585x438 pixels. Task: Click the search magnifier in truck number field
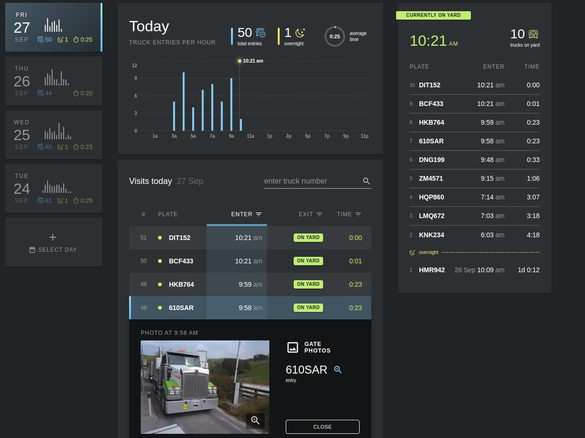click(x=366, y=181)
